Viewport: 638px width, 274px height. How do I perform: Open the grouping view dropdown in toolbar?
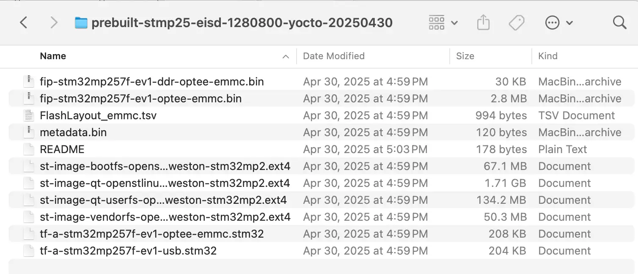[x=443, y=22]
